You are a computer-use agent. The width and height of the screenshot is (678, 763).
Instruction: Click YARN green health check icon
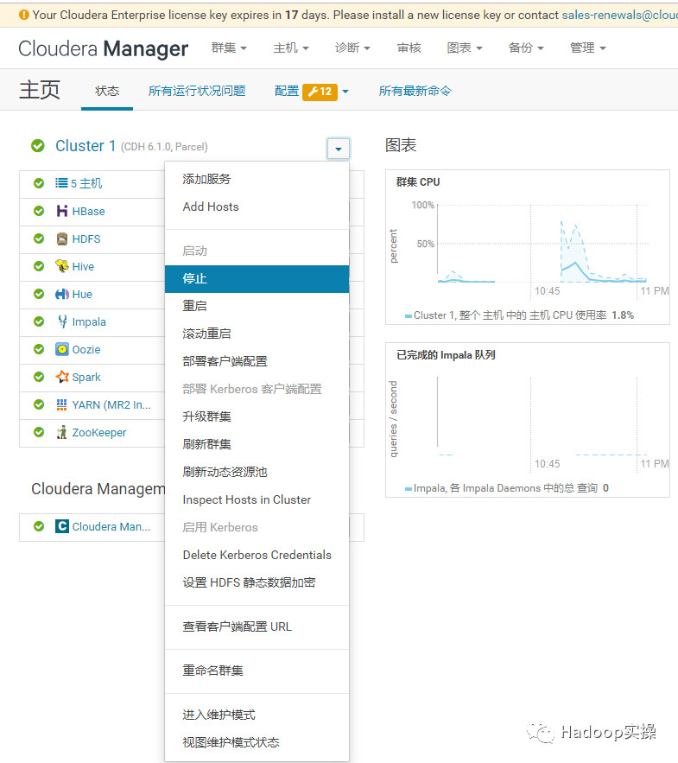coord(39,404)
